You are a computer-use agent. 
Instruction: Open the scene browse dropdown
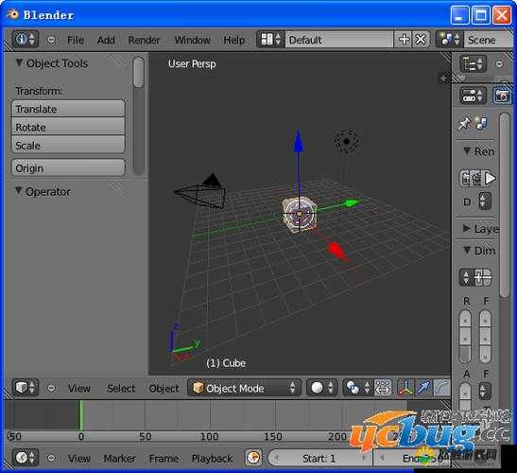[x=449, y=40]
